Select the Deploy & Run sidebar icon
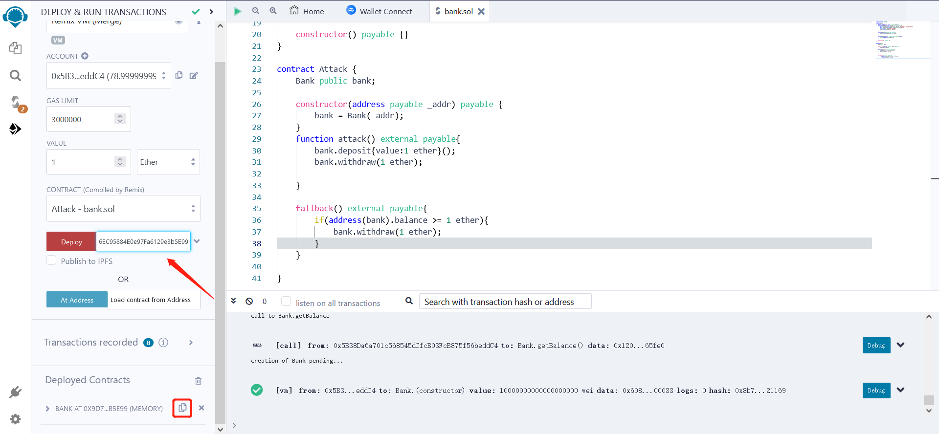Screen dimensions: 939x434 (x=15, y=129)
